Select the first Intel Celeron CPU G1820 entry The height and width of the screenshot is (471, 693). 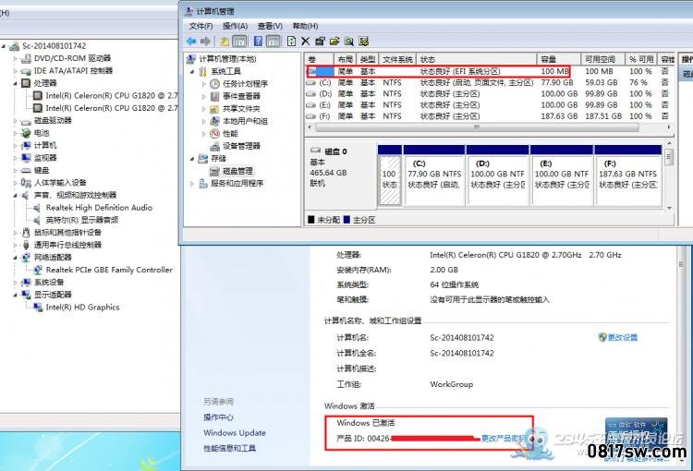point(112,95)
